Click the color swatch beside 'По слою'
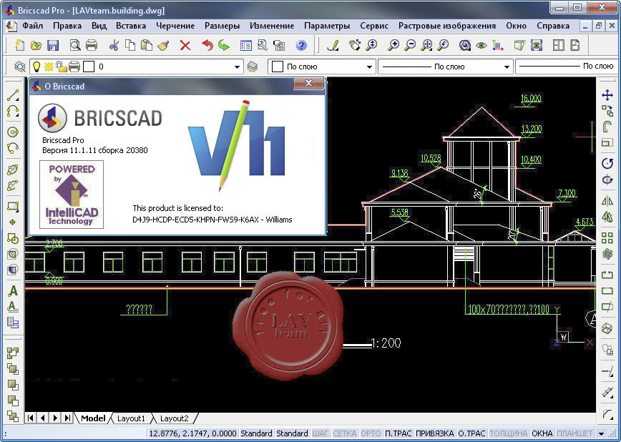621x442 pixels. [278, 67]
